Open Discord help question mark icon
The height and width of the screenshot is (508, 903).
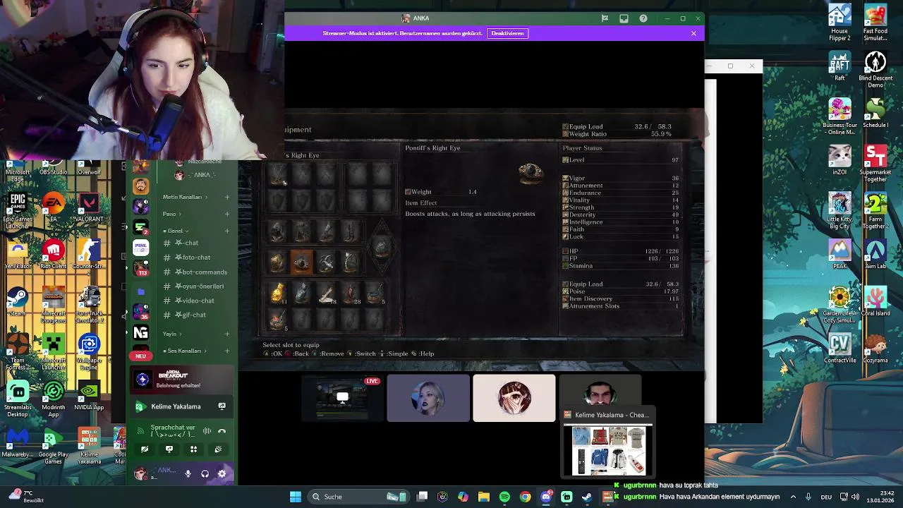[x=643, y=18]
